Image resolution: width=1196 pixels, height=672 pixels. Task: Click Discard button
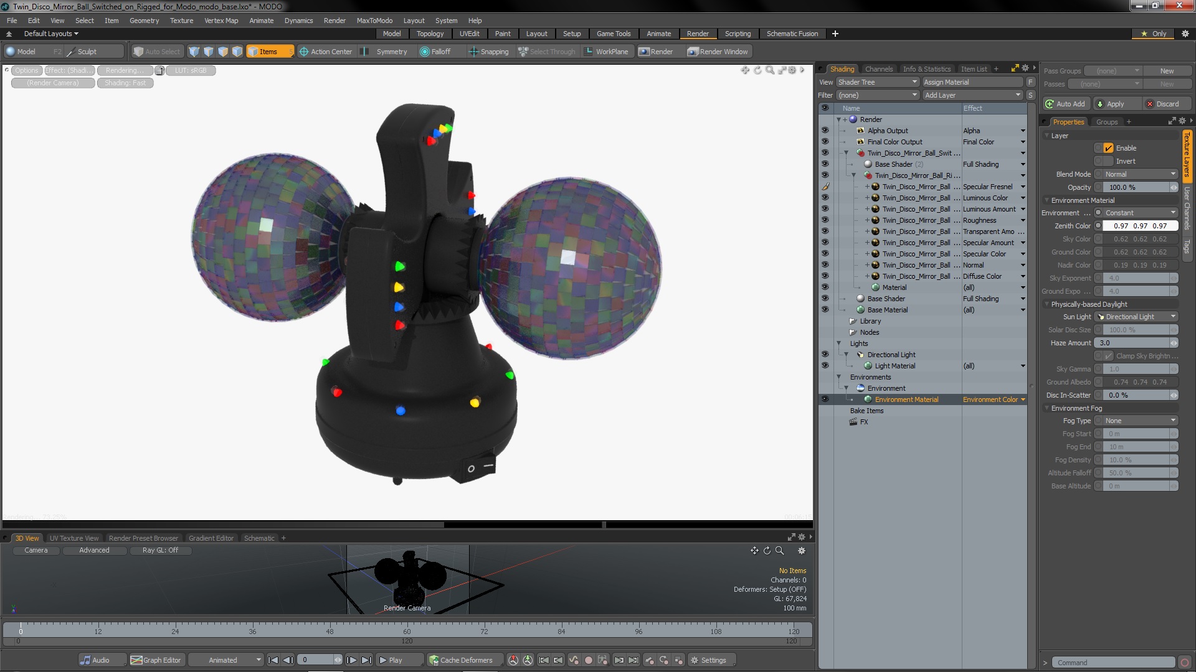coord(1167,104)
